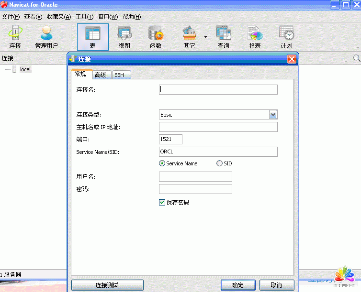Click the Test Connection (连接测试) button
This screenshot has width=361, height=292.
point(107,285)
